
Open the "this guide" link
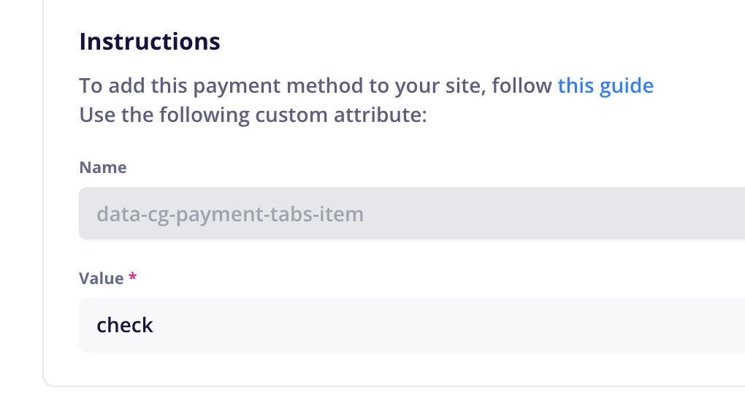tap(605, 86)
